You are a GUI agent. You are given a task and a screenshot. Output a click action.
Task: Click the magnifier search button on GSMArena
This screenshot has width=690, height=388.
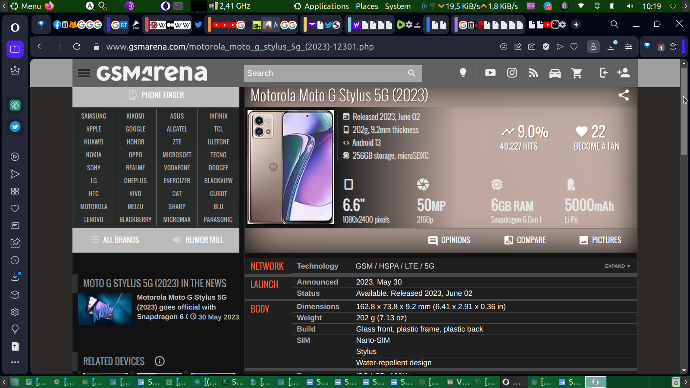coord(412,73)
